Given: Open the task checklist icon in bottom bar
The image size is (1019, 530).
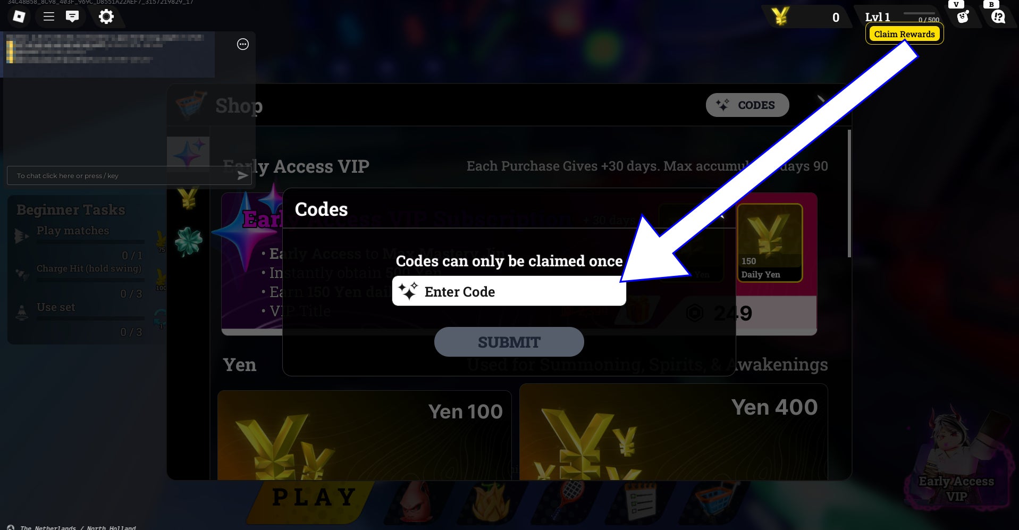Looking at the screenshot, I should tap(641, 500).
